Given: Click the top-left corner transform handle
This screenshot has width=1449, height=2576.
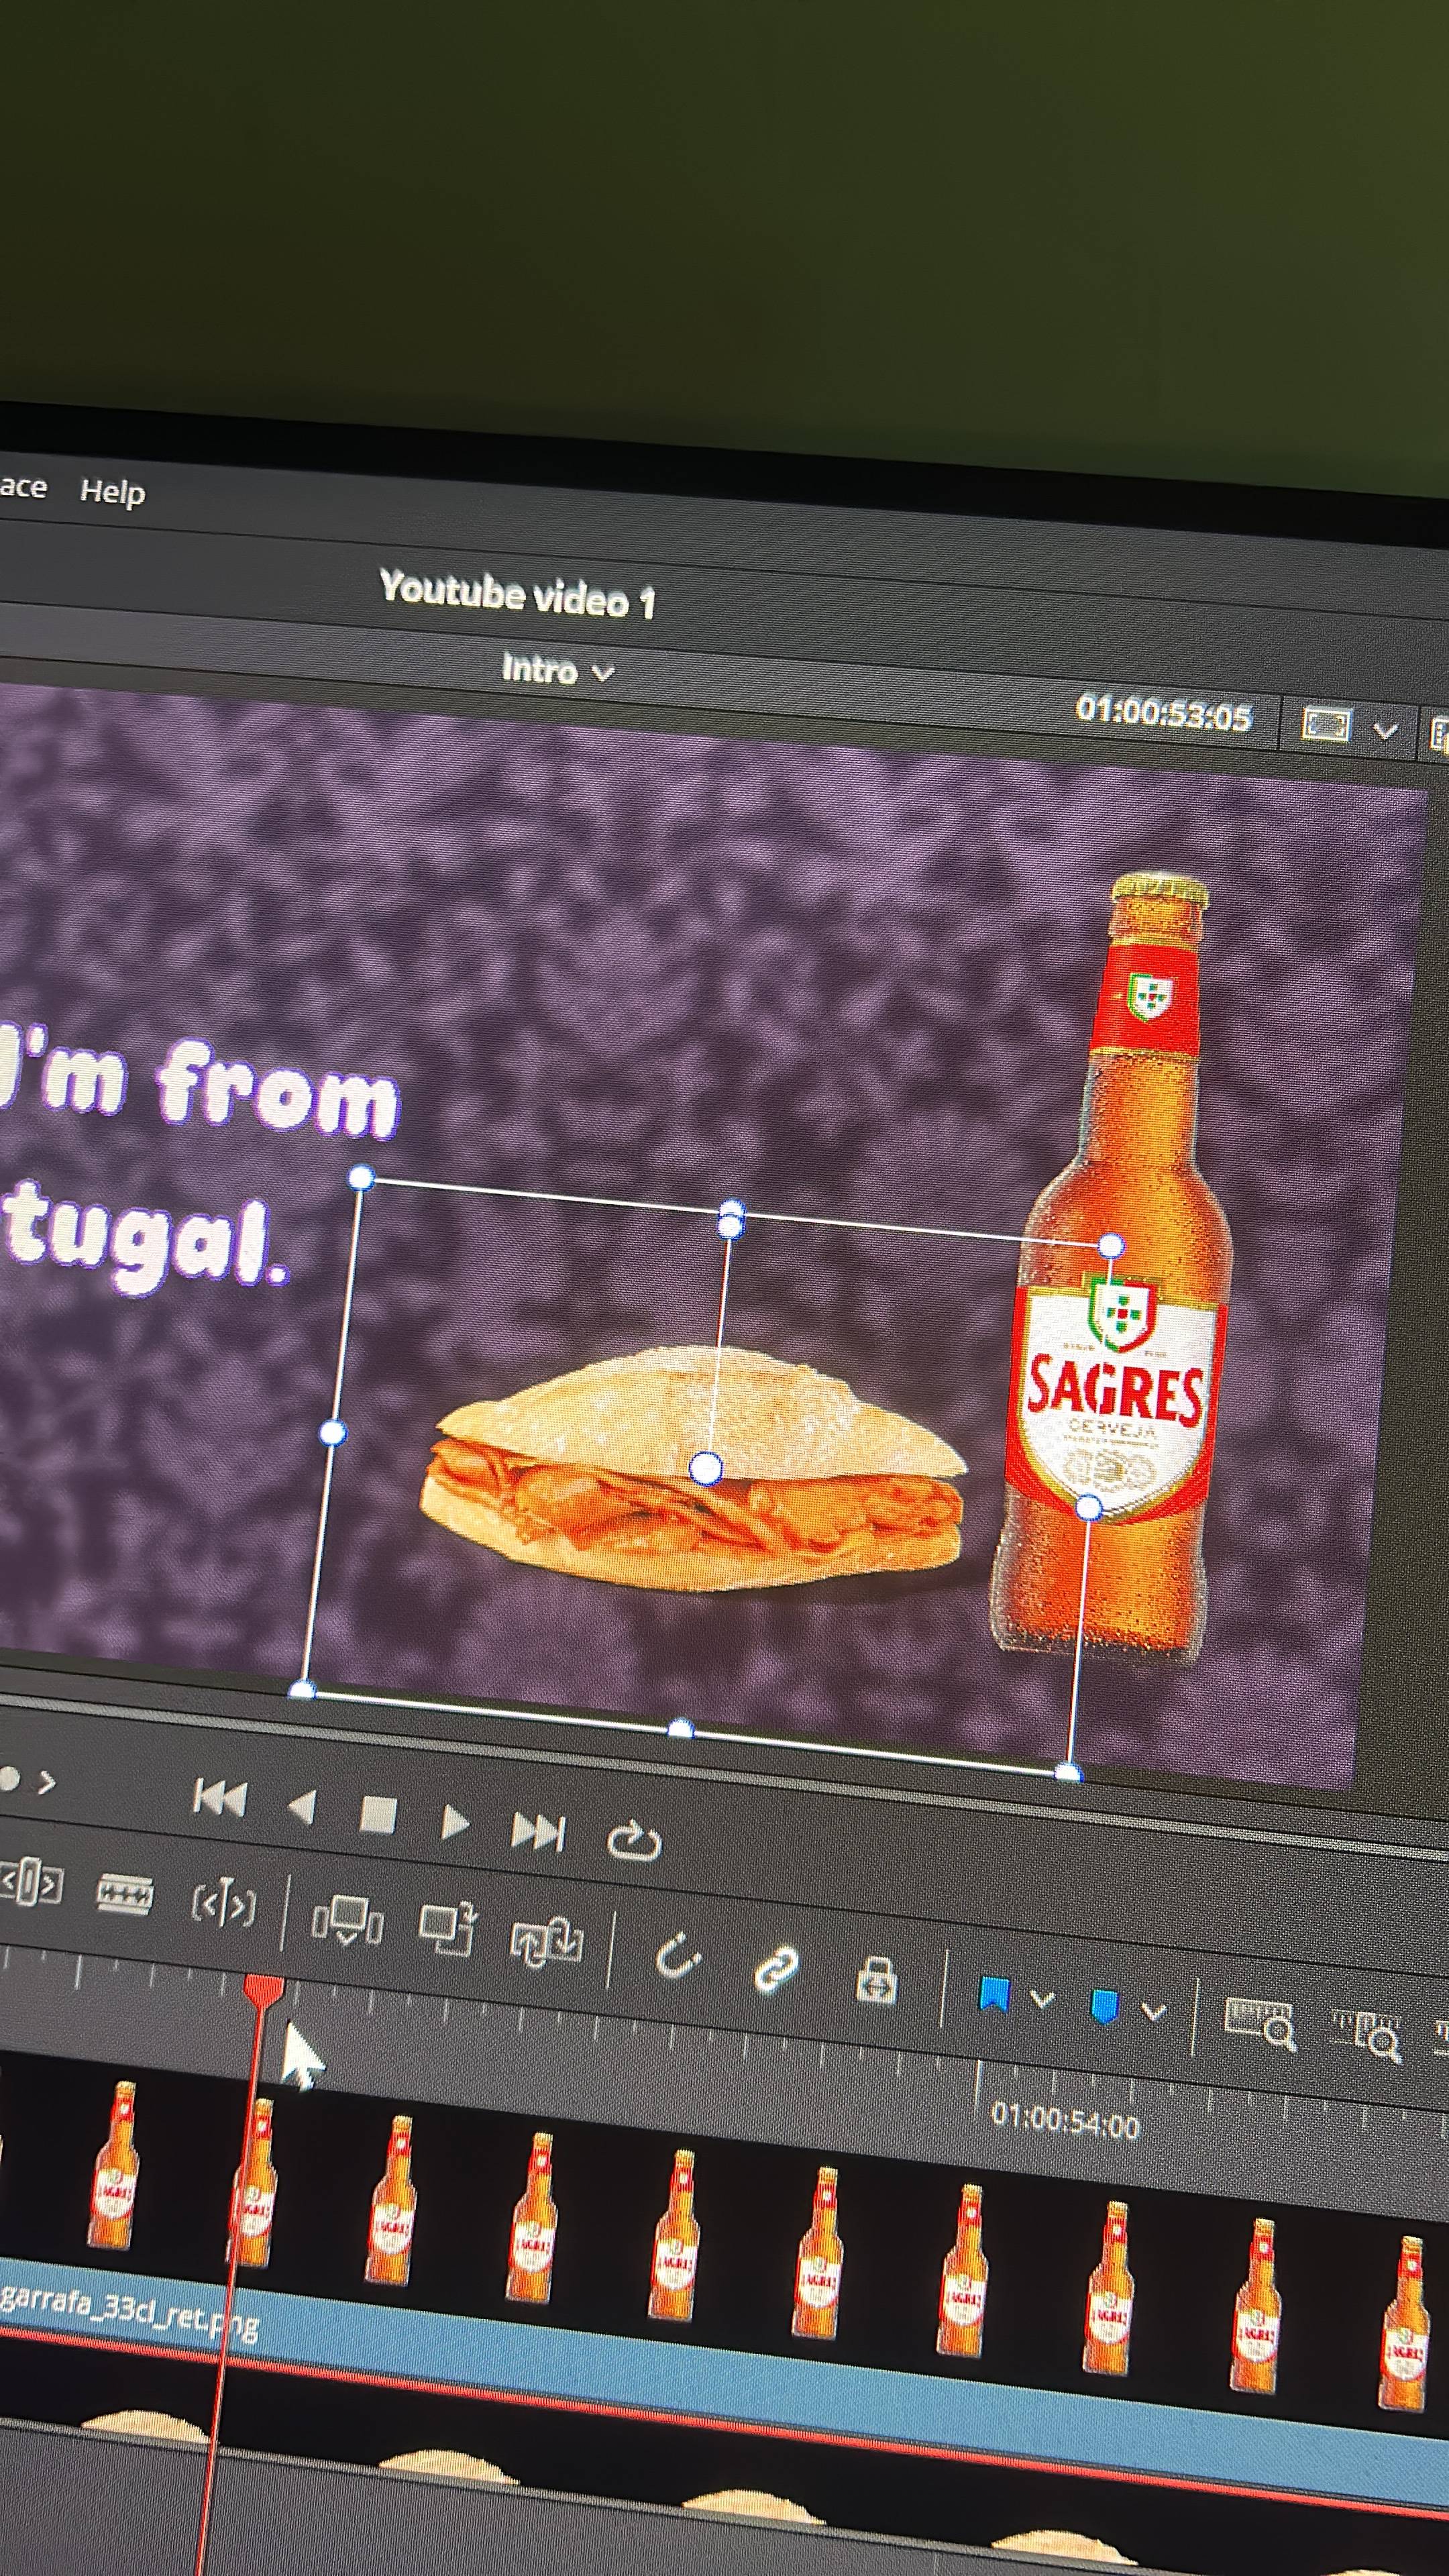Looking at the screenshot, I should click(361, 1179).
